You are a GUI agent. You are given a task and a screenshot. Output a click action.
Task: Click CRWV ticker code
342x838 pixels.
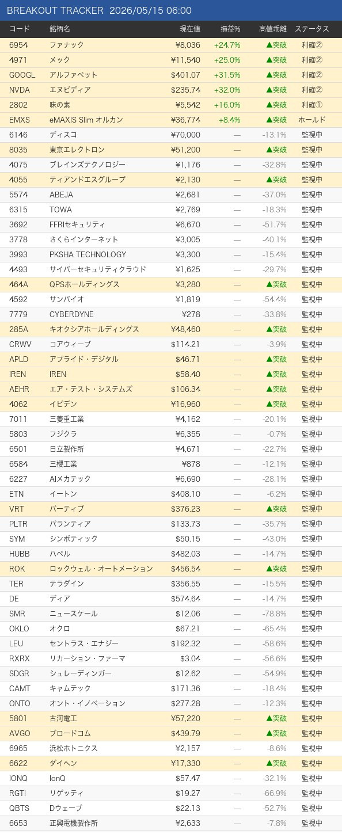pyautogui.click(x=20, y=344)
